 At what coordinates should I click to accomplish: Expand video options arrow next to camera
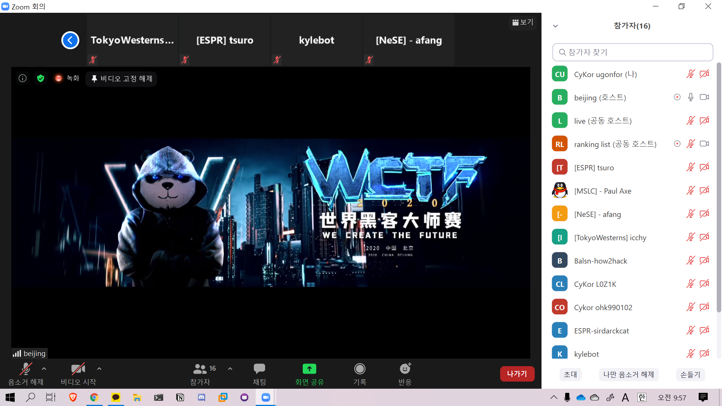click(99, 369)
